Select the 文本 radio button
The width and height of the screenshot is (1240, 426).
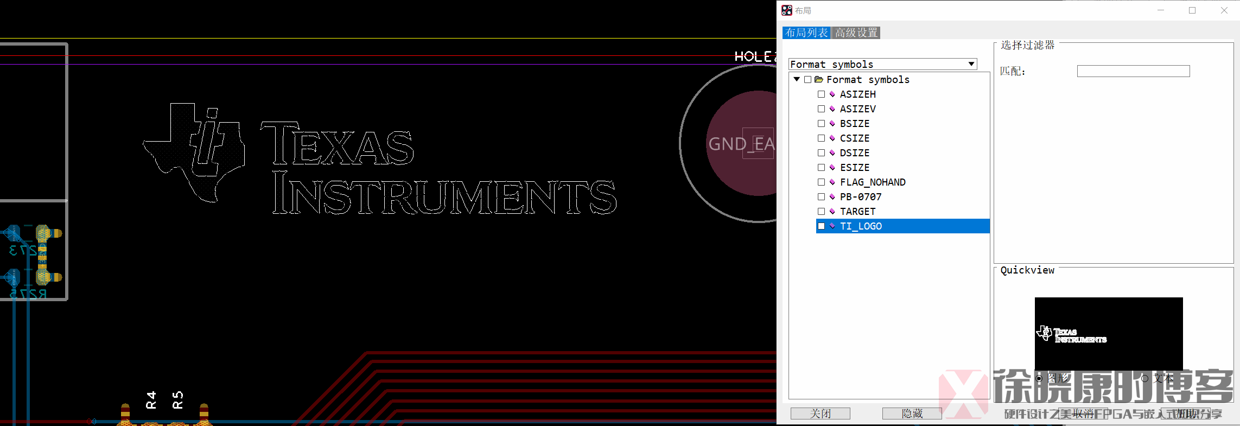1145,379
